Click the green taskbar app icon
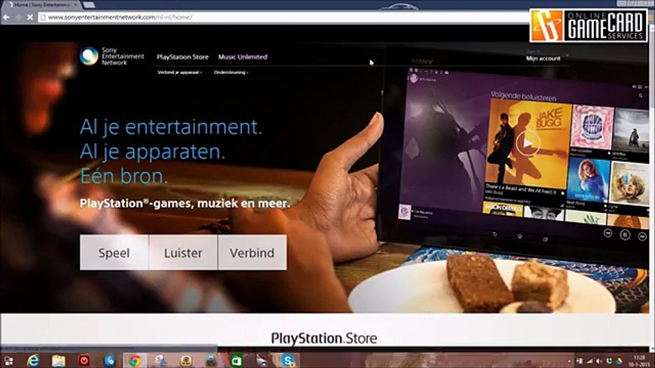Screen dimensions: 655x368 (x=236, y=361)
